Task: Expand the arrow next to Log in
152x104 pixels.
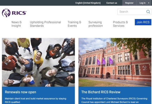Action: tap(149, 3)
